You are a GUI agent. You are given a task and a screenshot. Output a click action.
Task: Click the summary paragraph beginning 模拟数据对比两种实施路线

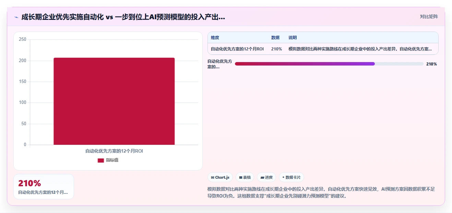(x=321, y=193)
